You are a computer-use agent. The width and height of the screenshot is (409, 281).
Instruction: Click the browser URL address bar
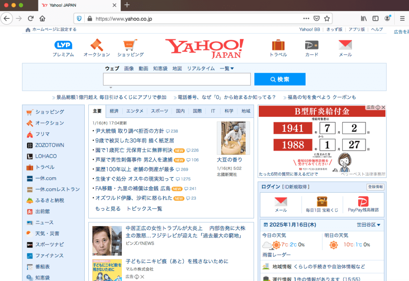click(198, 18)
